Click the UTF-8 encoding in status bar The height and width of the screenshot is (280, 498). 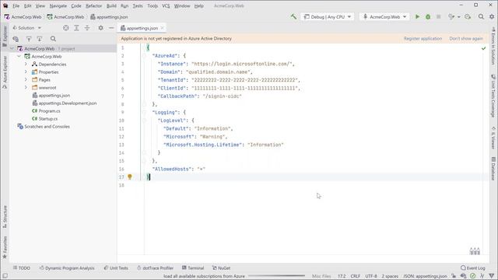tap(371, 276)
